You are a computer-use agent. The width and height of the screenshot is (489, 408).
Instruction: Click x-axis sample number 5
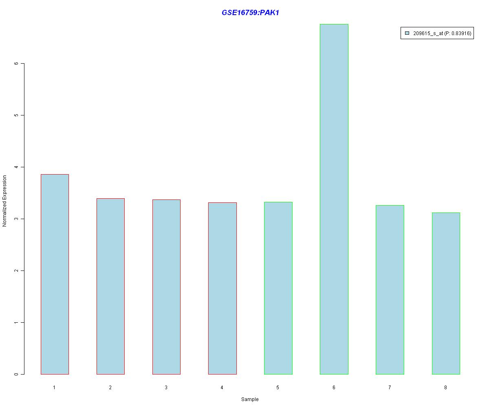point(278,387)
